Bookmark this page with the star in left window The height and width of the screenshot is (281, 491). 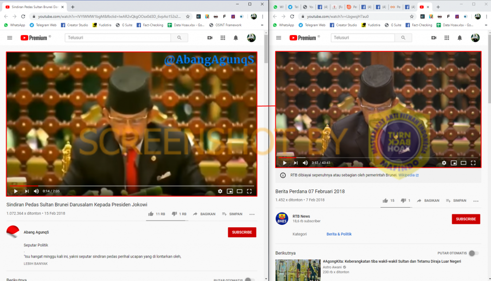click(187, 16)
